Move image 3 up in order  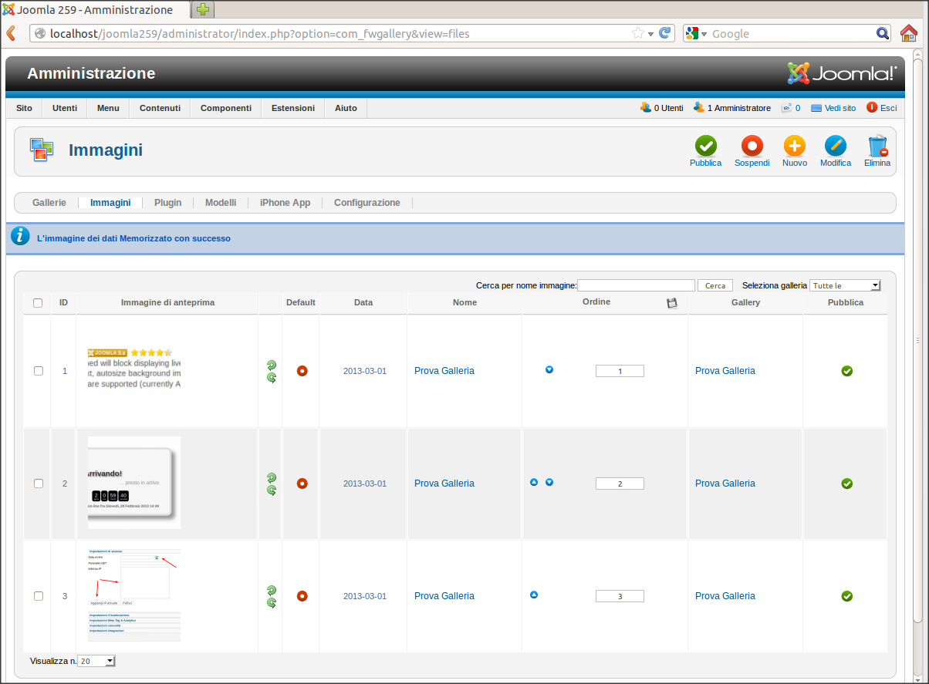(x=534, y=595)
